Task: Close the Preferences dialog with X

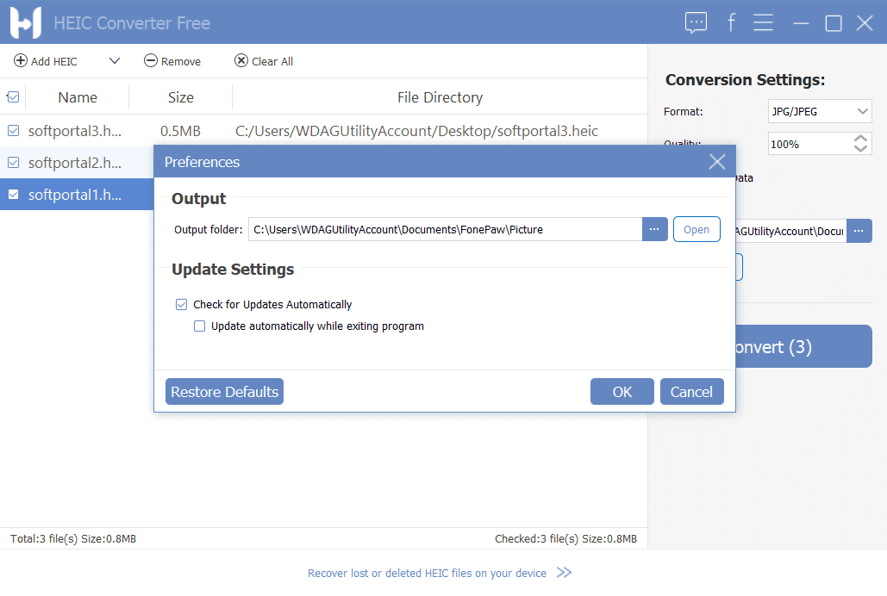Action: 716,162
